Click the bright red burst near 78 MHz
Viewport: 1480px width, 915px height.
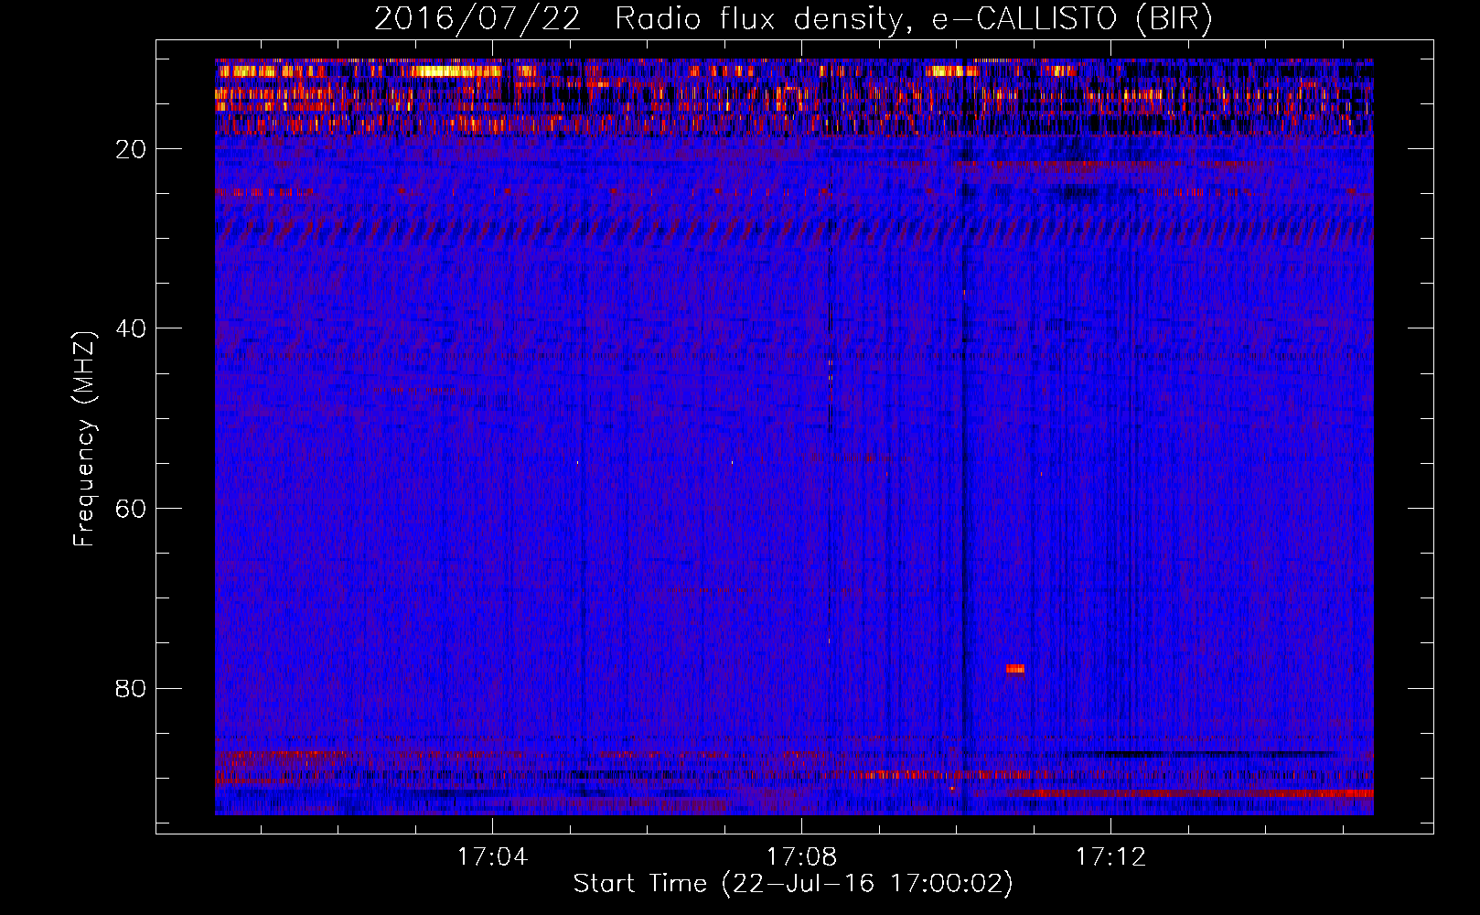tap(1014, 669)
